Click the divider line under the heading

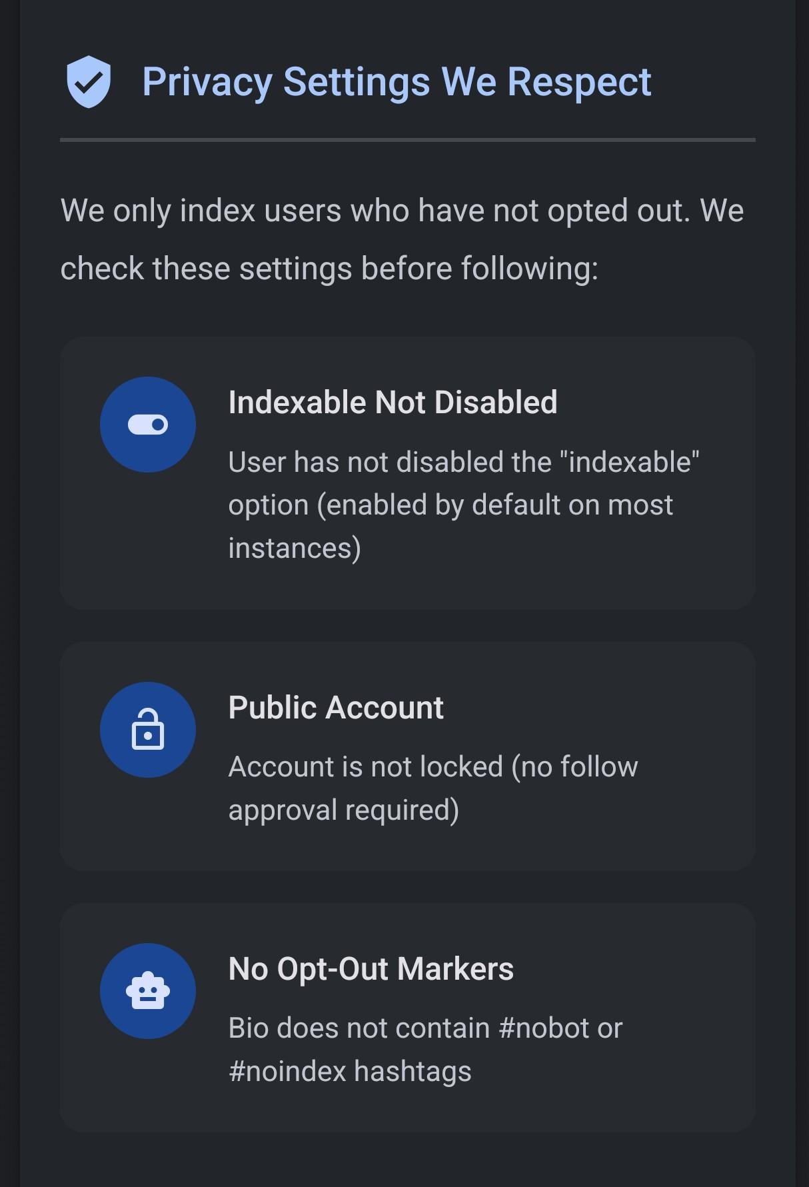(x=407, y=140)
